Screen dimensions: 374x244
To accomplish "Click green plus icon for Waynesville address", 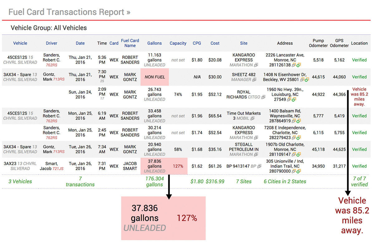I will pyautogui.click(x=298, y=121).
